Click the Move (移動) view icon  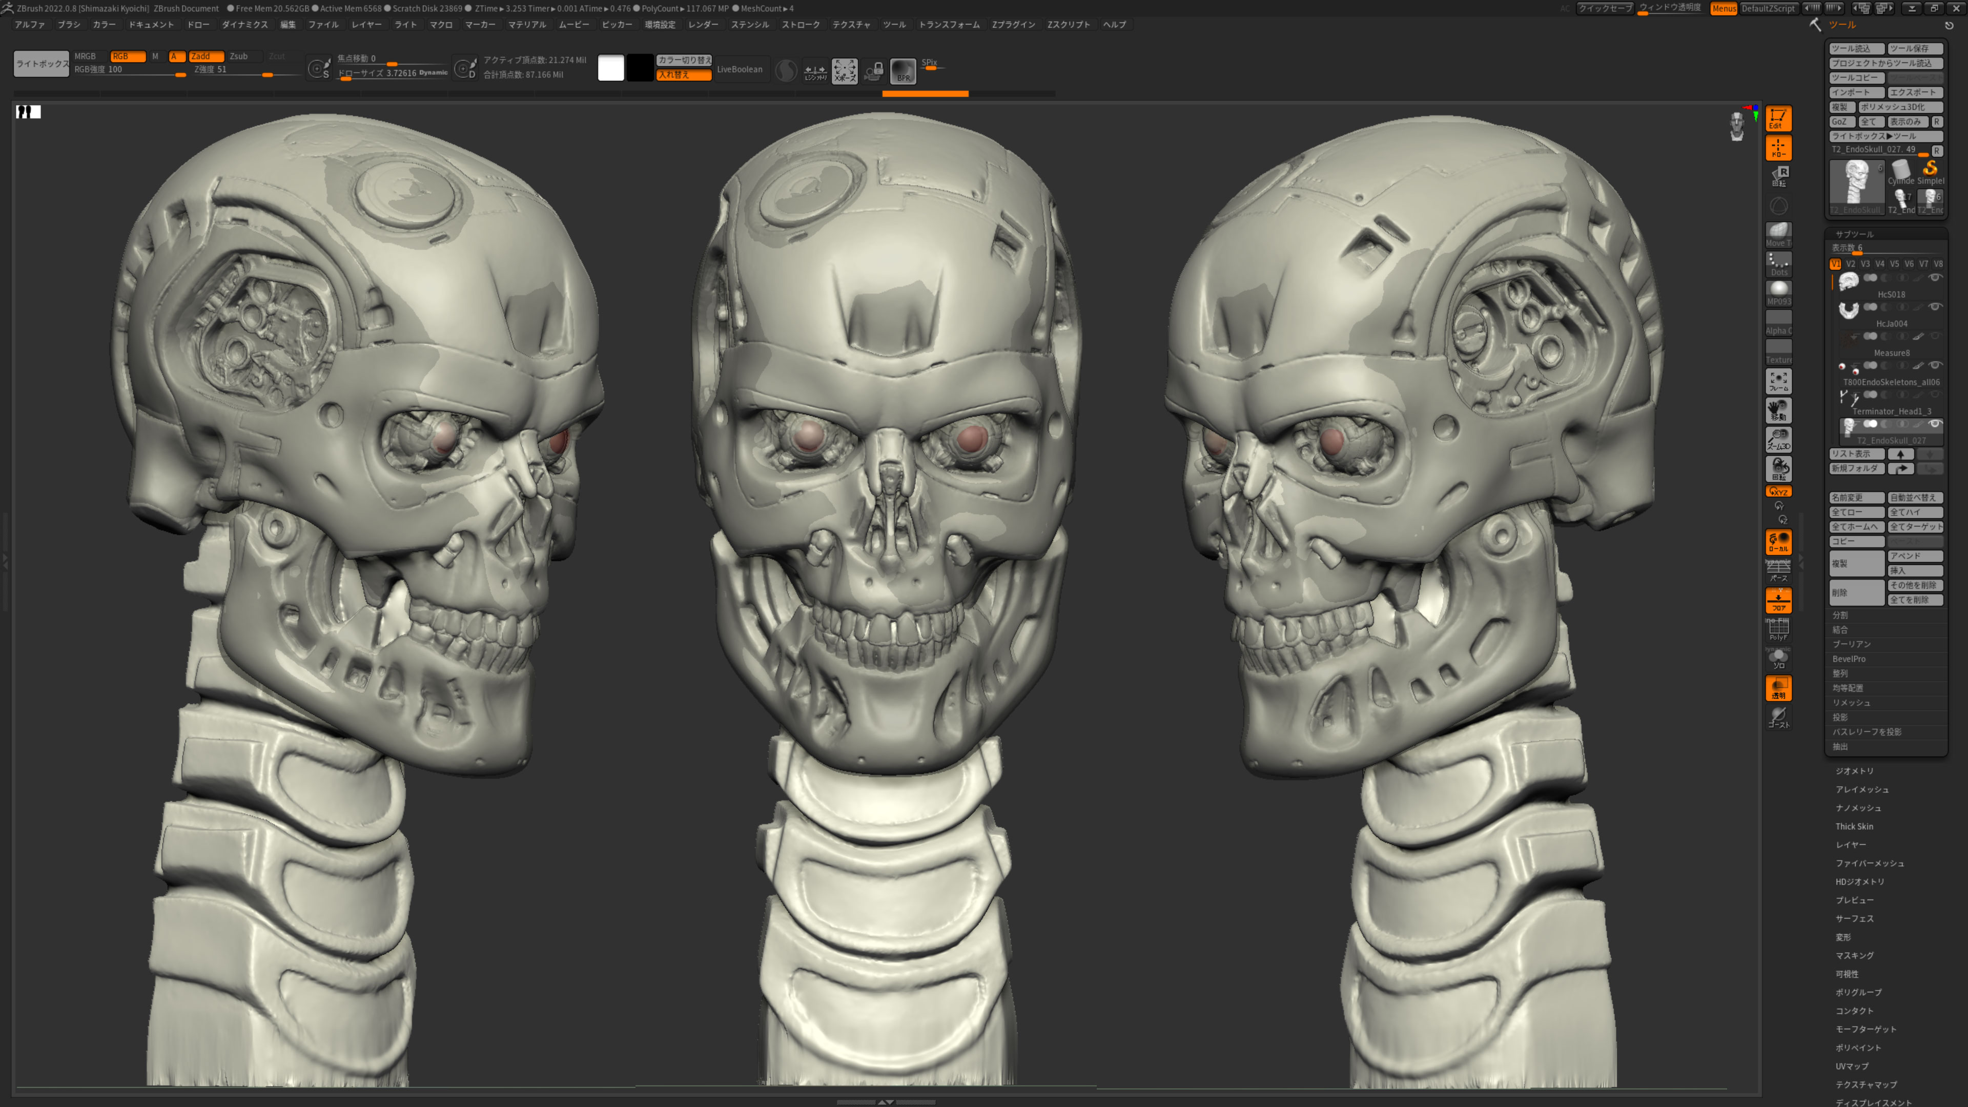tap(1778, 410)
